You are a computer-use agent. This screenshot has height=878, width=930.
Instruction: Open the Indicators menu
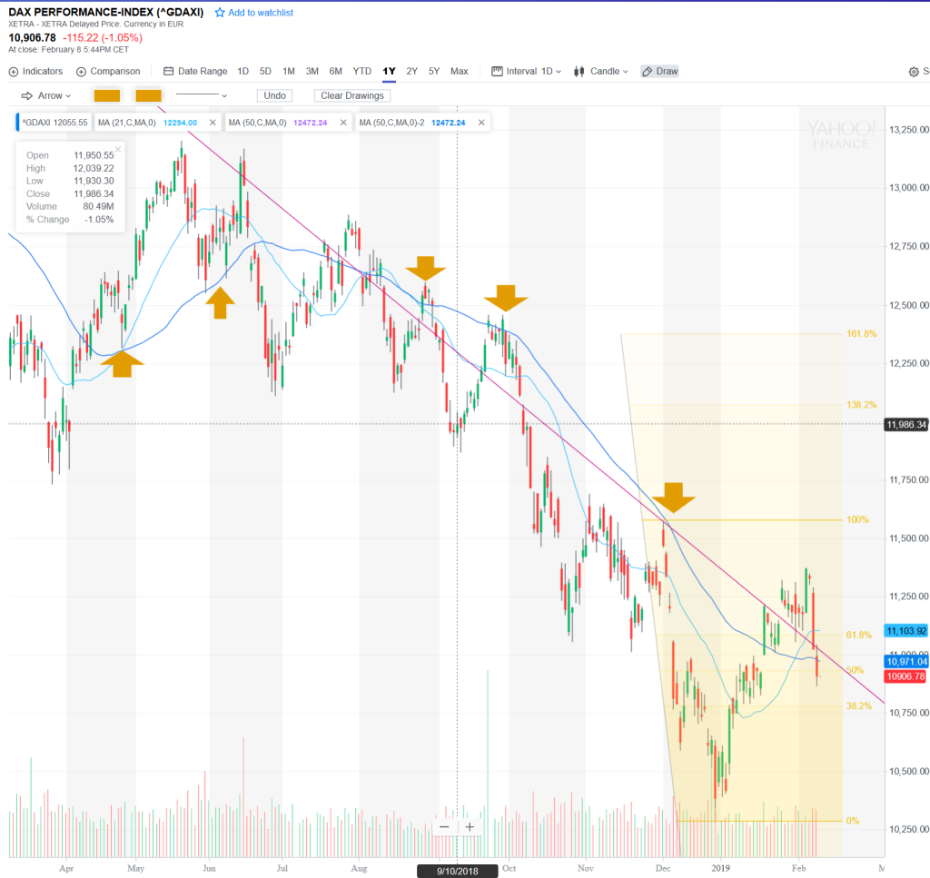pos(36,72)
